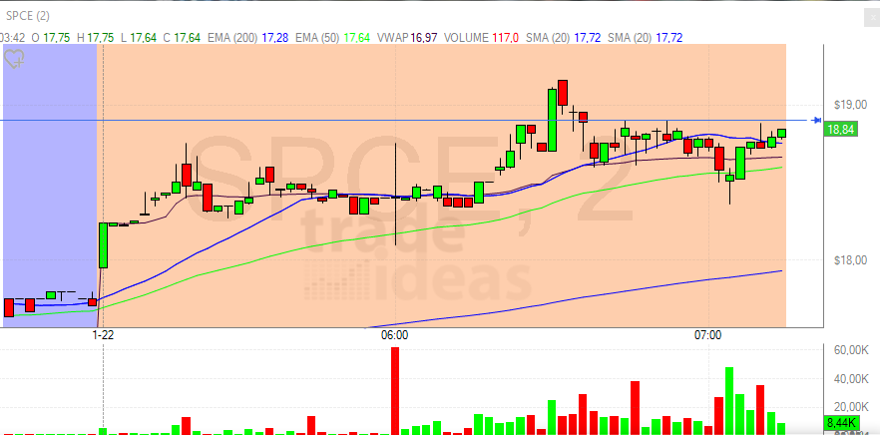Click the 07:00 time axis label
880x435 pixels.
(x=708, y=335)
